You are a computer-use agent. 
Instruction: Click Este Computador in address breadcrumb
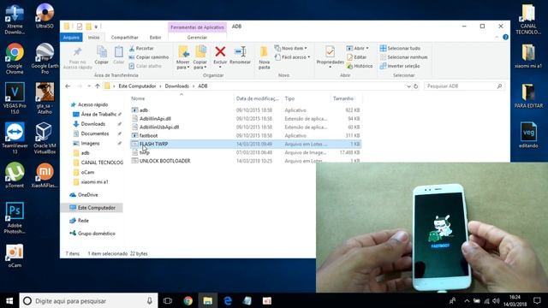point(137,86)
